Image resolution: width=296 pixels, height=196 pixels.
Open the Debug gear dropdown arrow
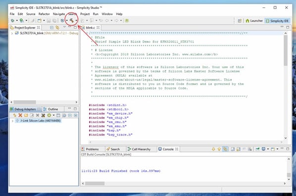coord(17,20)
